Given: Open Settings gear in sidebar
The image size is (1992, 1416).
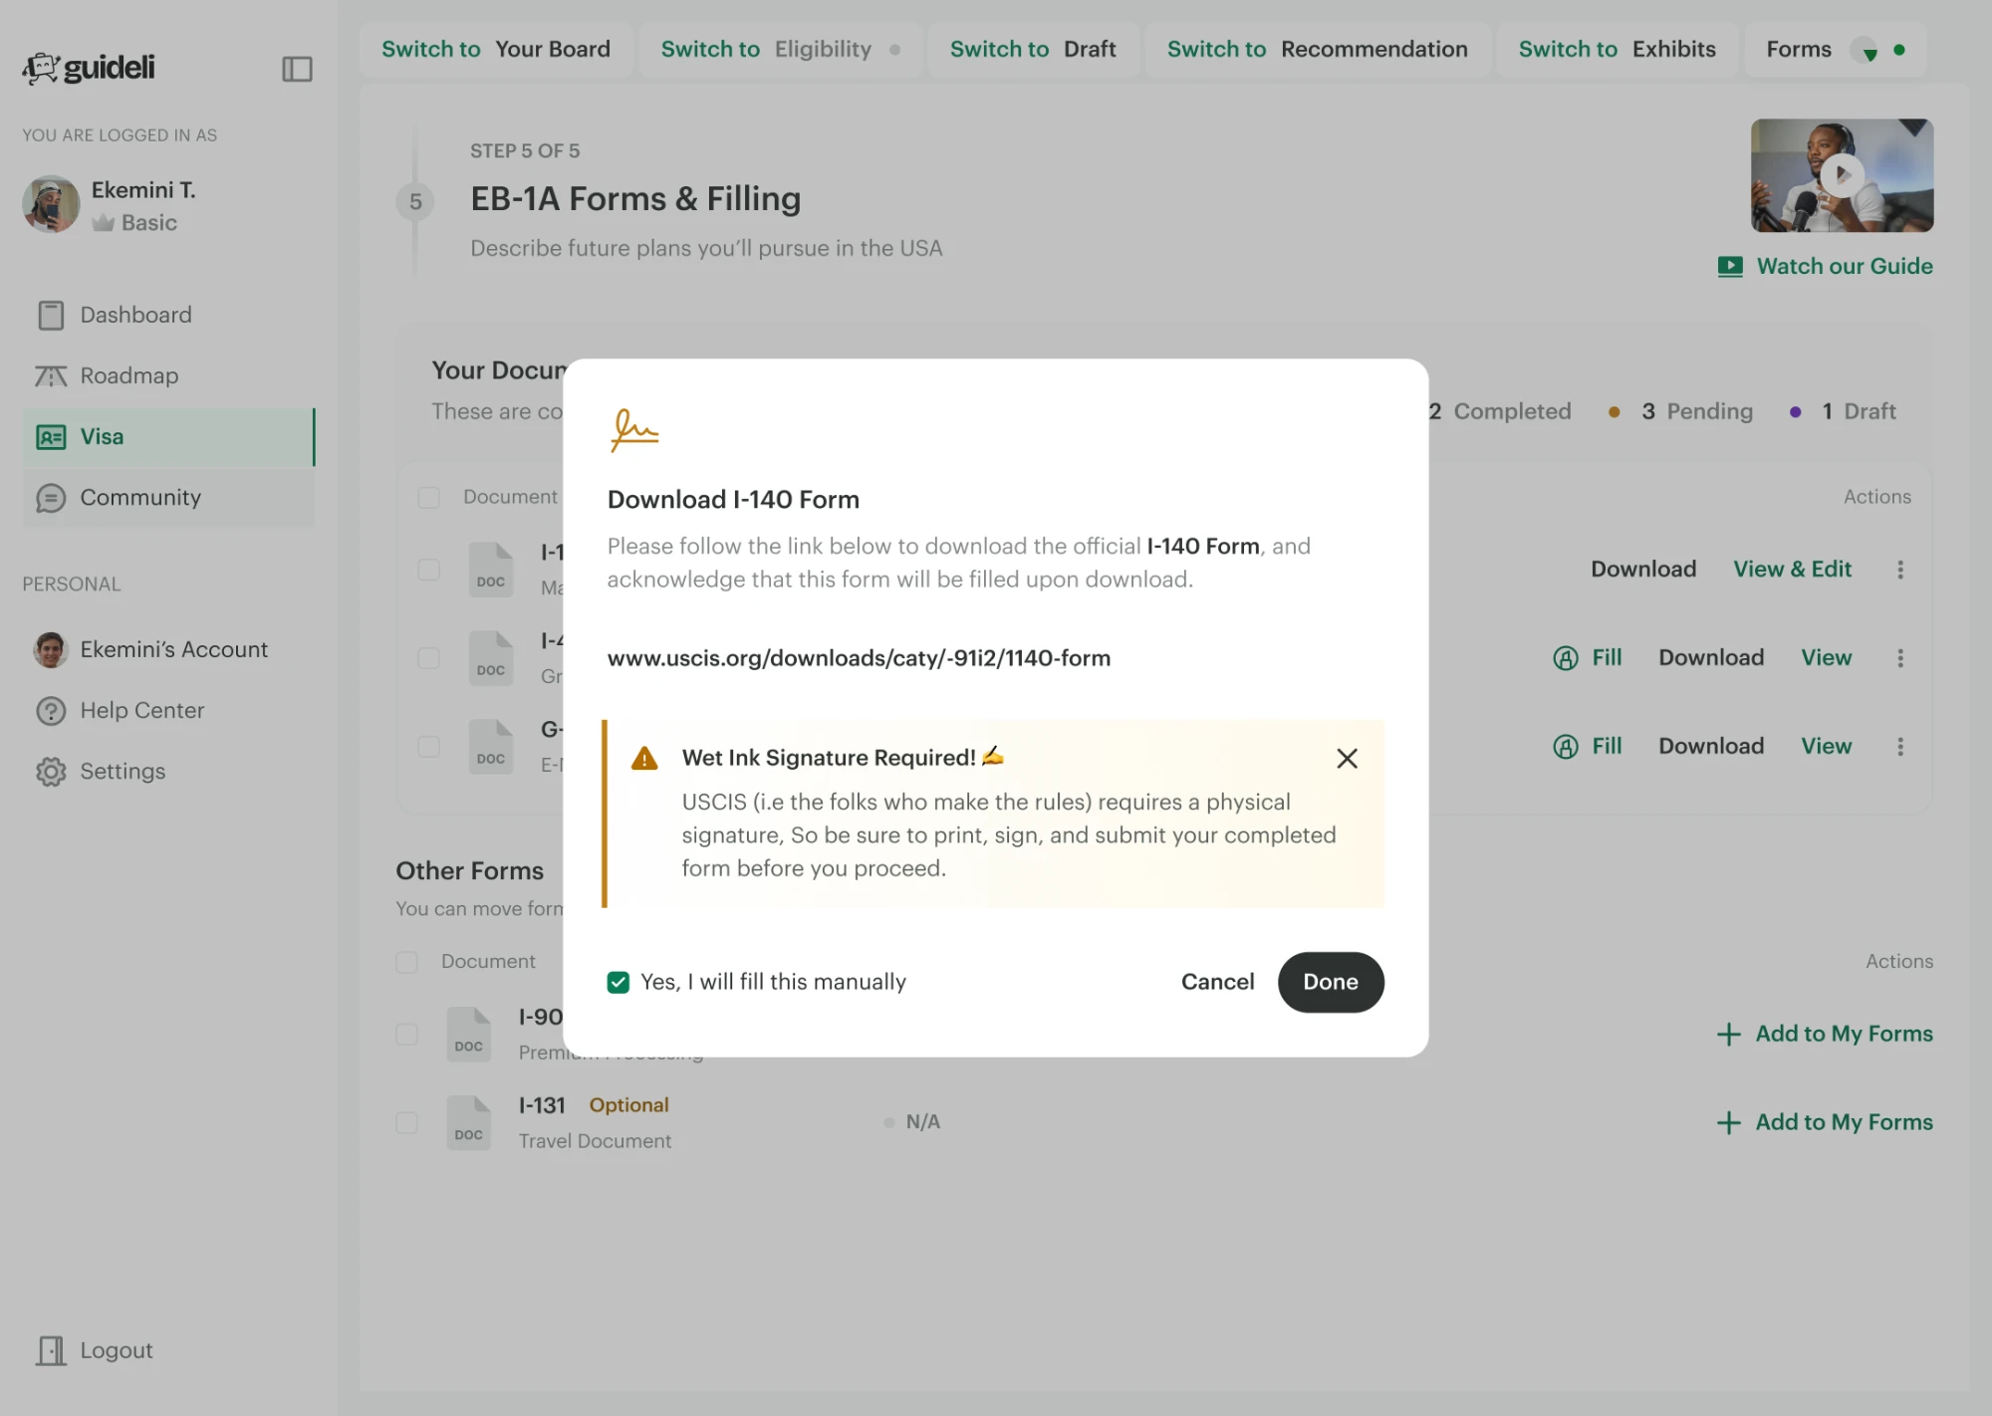Looking at the screenshot, I should 51,772.
